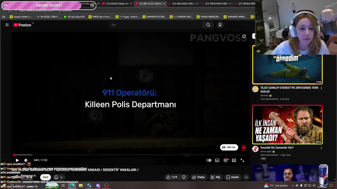
Task: Seek on the video progress bar
Action: [130, 155]
